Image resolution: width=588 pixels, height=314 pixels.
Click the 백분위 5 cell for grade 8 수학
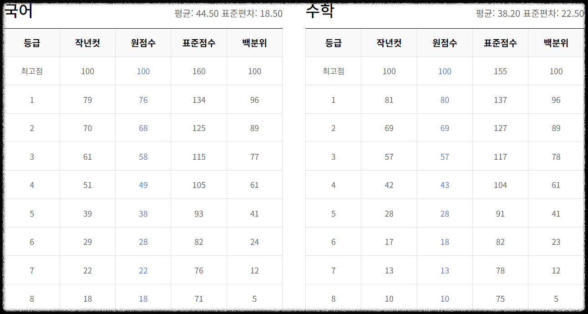point(556,299)
